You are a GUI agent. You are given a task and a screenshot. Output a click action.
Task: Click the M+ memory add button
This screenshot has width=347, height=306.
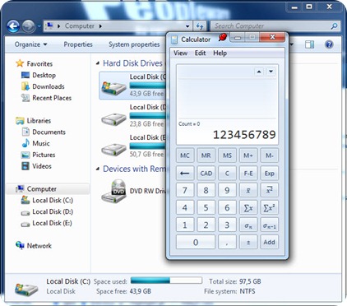point(248,155)
